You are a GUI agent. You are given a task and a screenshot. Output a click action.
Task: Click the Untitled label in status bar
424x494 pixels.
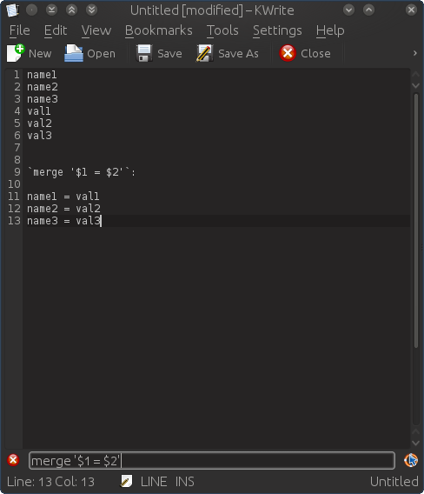(394, 482)
